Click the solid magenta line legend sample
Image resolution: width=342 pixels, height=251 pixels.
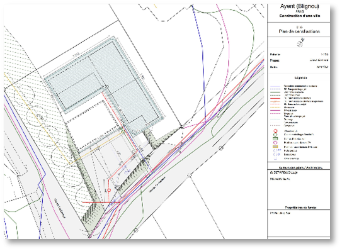point(275,110)
